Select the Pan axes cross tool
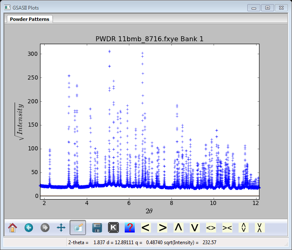The height and width of the screenshot is (250, 292). pyautogui.click(x=61, y=227)
